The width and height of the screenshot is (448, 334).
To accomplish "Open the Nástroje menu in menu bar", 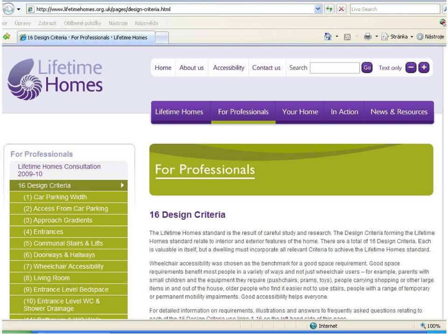I will (x=118, y=23).
